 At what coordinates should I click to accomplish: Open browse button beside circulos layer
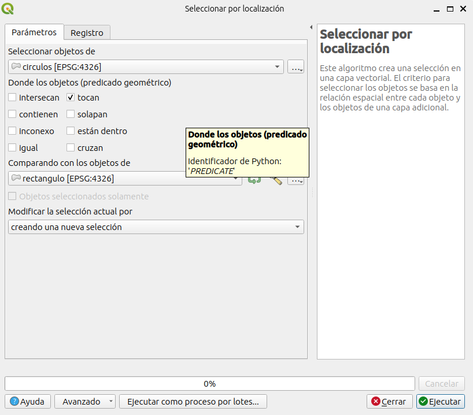tap(295, 67)
